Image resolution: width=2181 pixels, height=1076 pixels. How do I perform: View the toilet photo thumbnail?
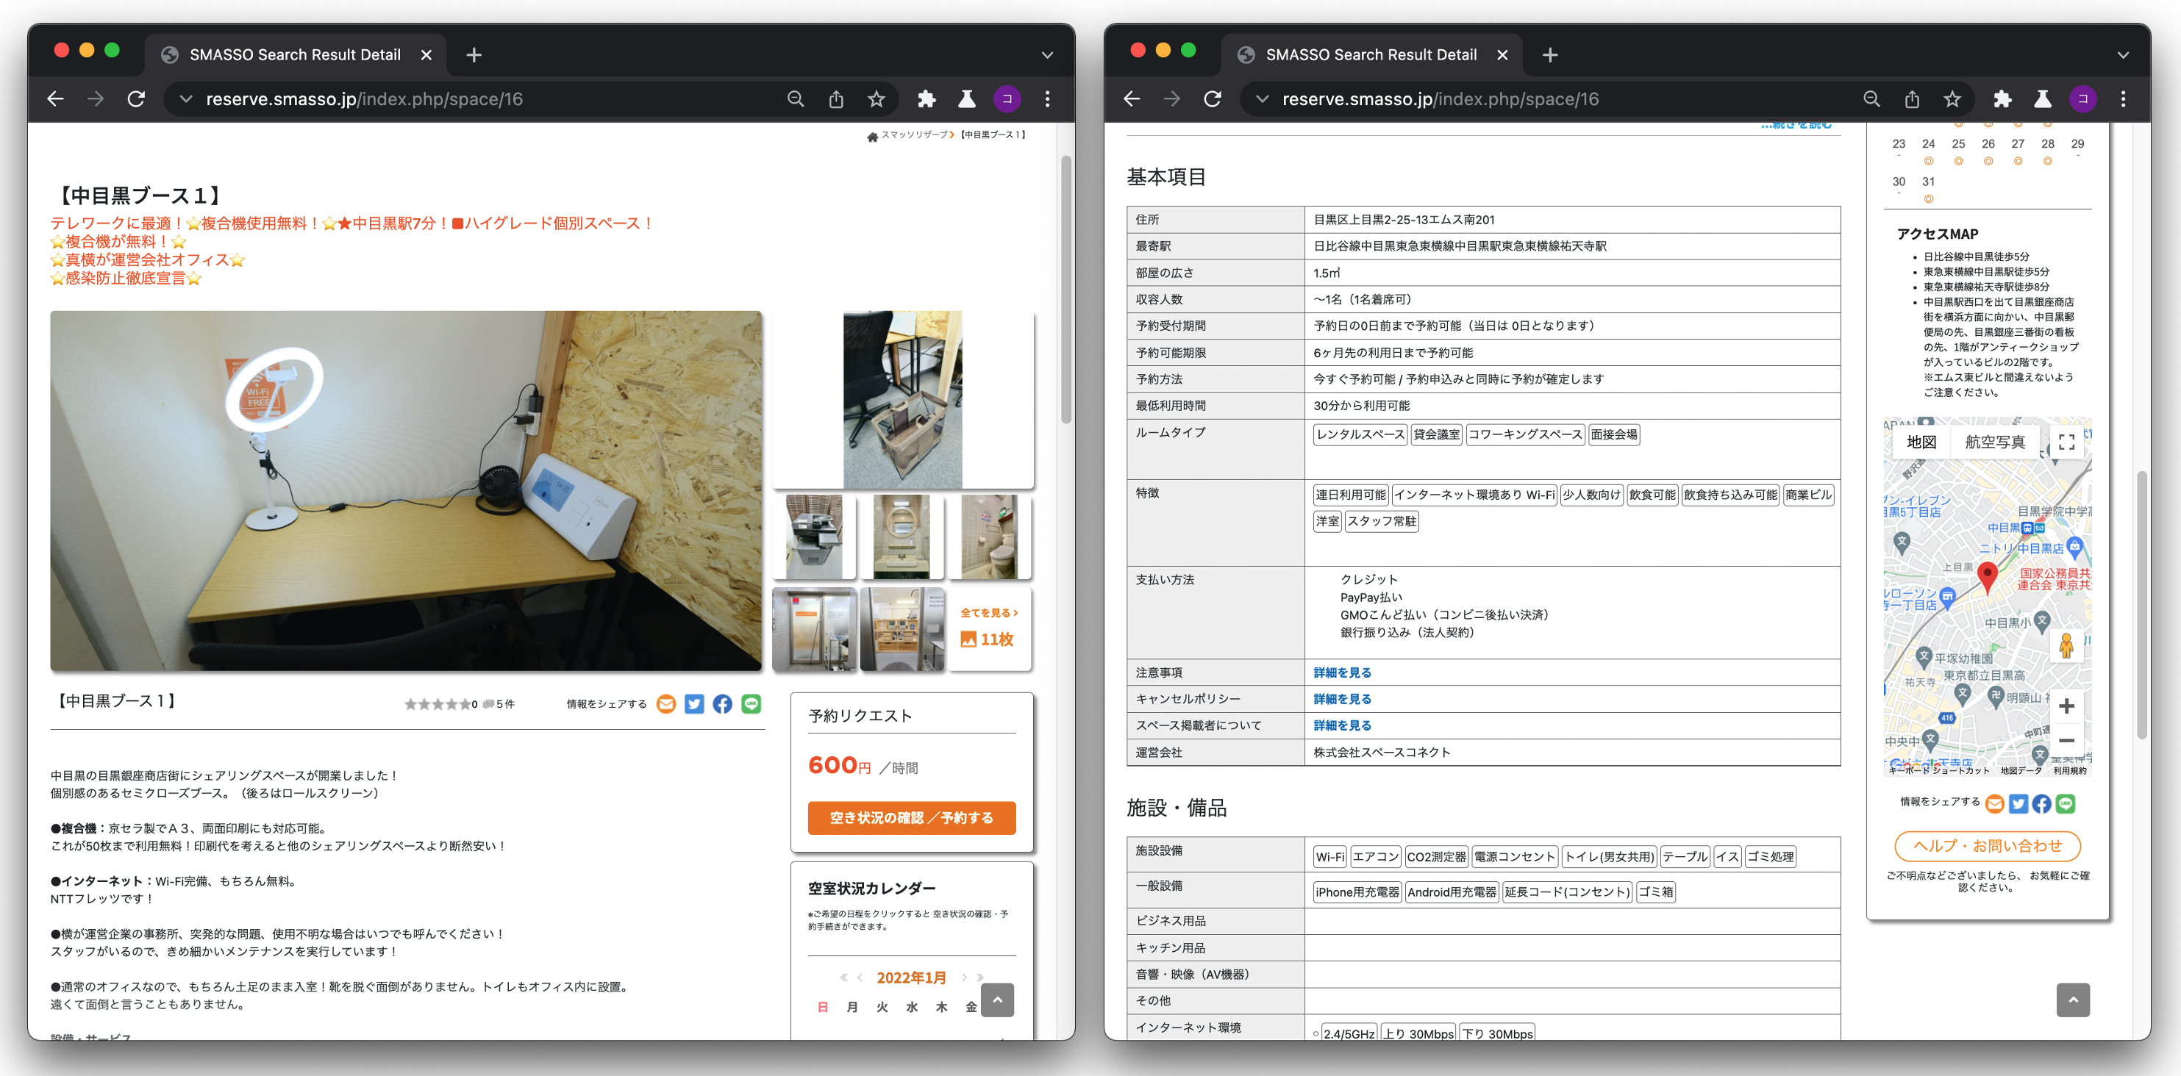[989, 537]
